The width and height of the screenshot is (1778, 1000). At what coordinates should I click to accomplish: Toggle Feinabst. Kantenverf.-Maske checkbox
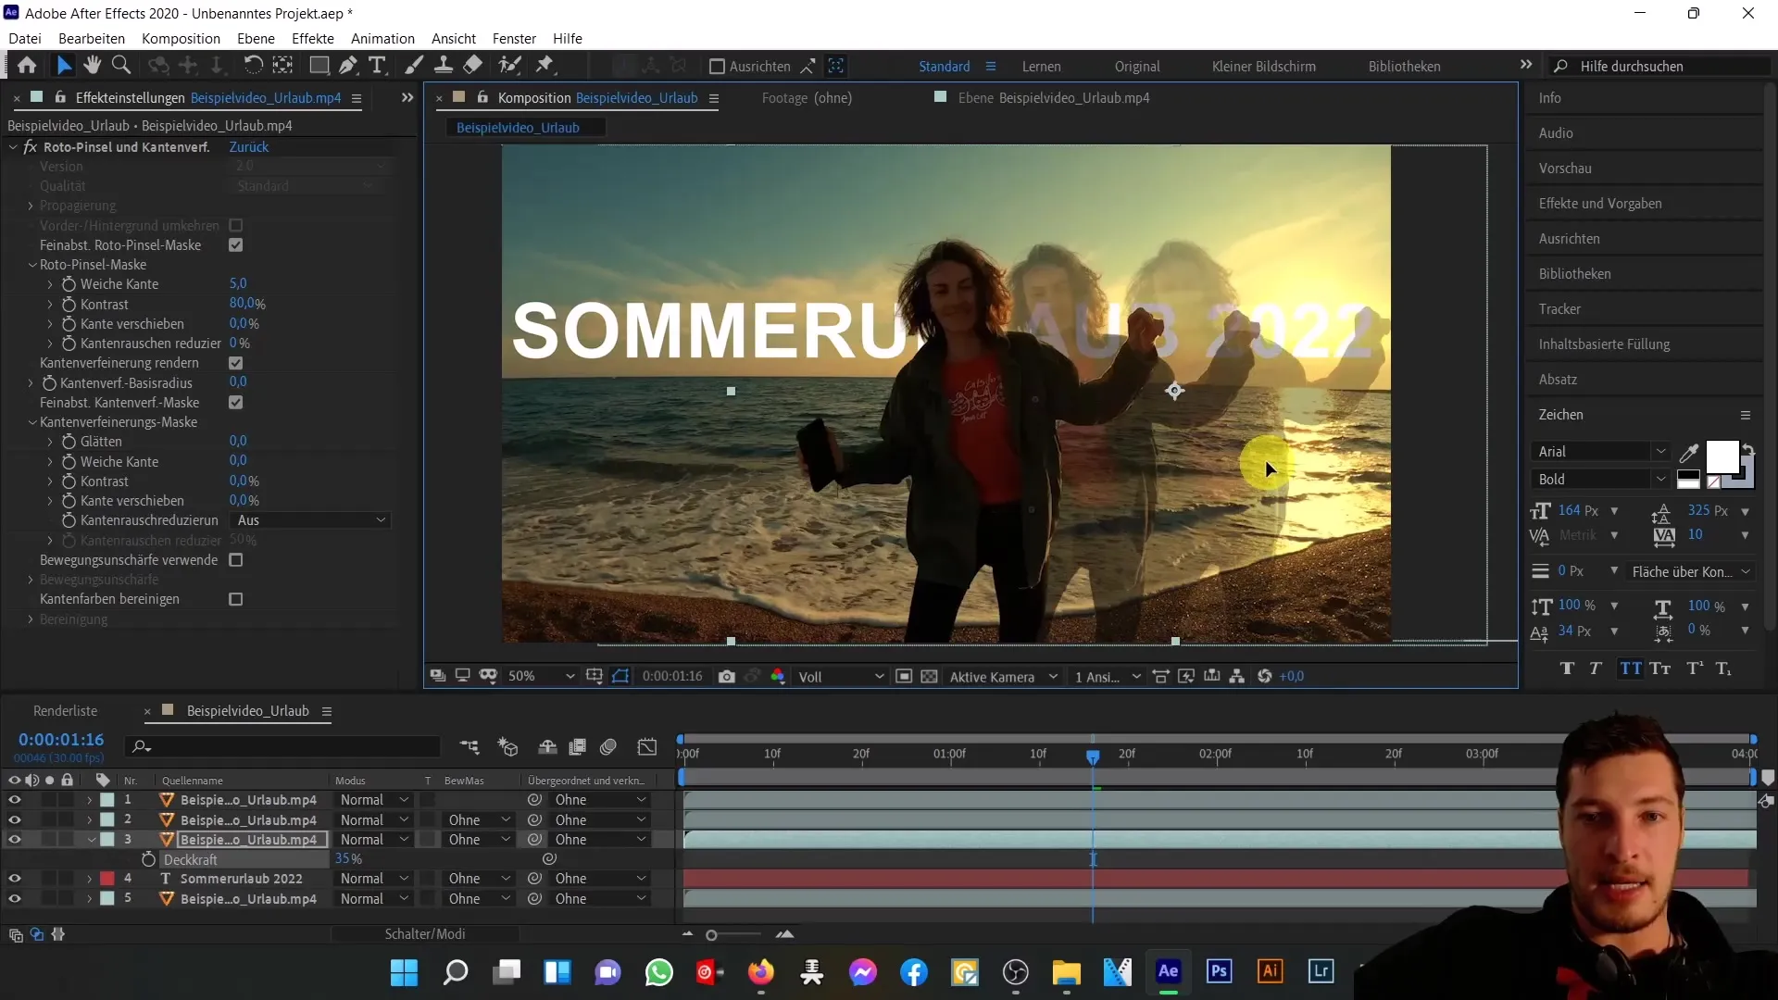click(236, 403)
